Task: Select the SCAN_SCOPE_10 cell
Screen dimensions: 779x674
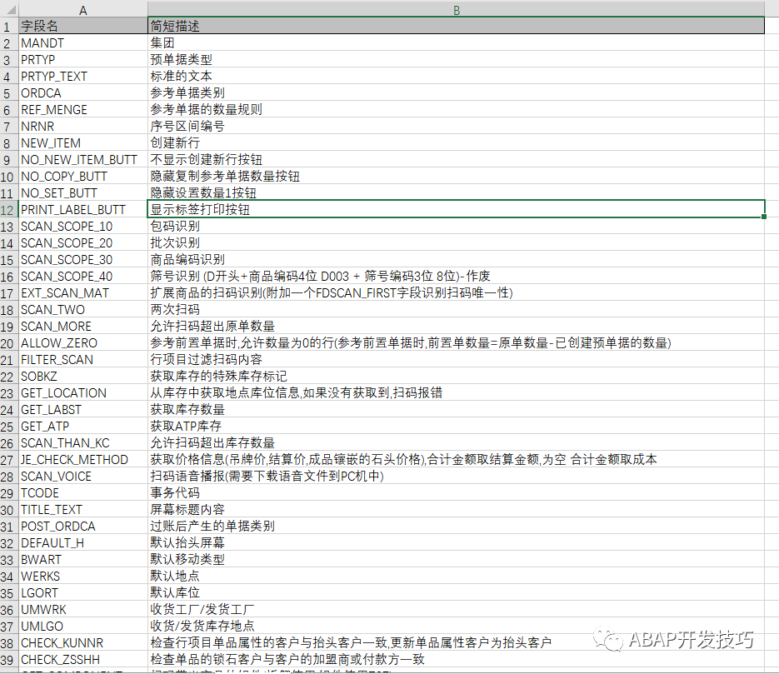Action: tap(83, 226)
